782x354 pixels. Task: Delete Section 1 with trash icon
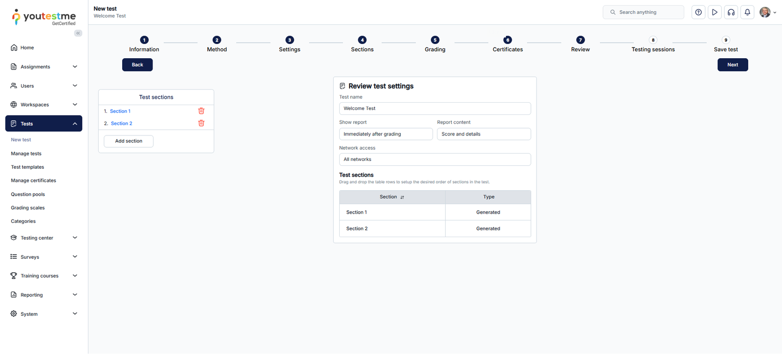(x=201, y=111)
